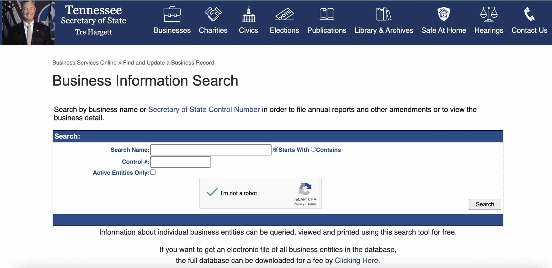
Task: Click the Businesses briefcase icon
Action: 172,14
